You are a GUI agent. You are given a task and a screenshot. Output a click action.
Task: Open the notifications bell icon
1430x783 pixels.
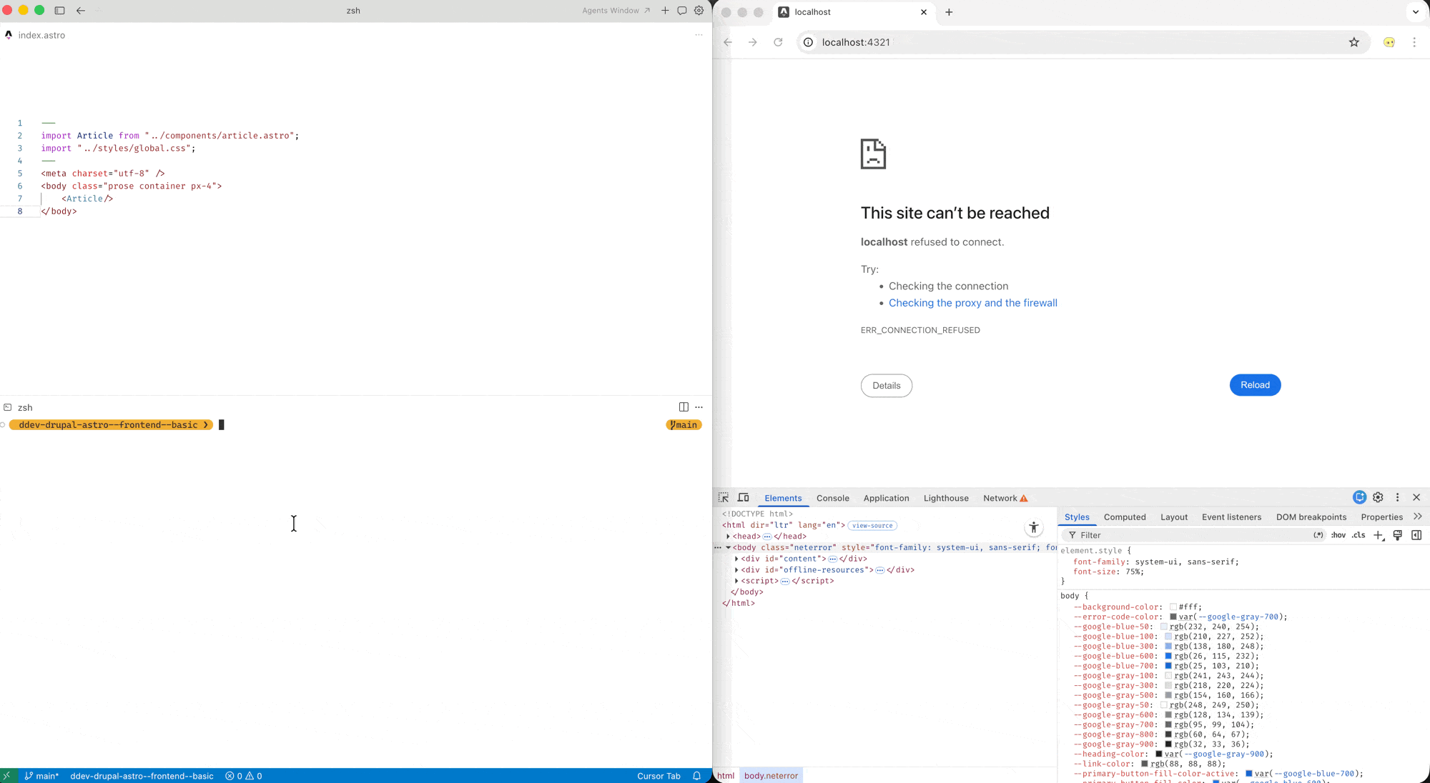697,776
